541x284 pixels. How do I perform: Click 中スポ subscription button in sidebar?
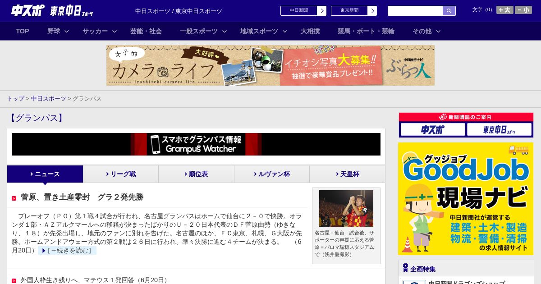click(433, 130)
